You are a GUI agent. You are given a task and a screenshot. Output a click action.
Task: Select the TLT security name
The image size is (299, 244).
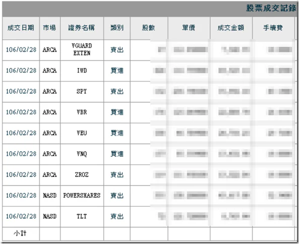click(x=82, y=216)
